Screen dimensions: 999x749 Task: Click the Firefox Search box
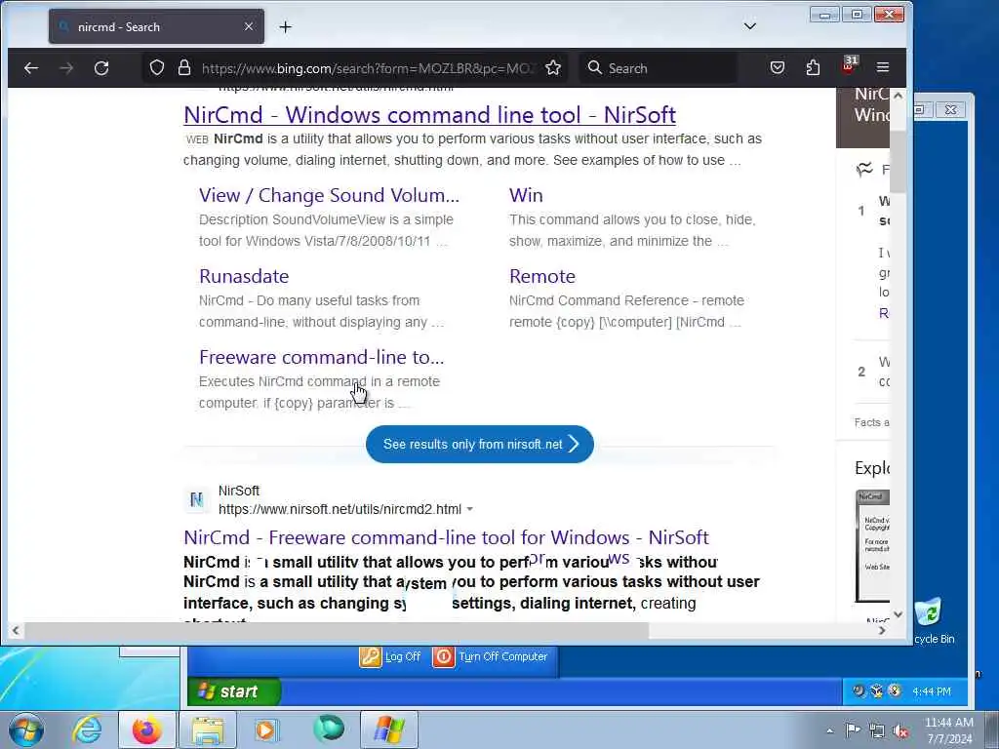click(x=657, y=68)
